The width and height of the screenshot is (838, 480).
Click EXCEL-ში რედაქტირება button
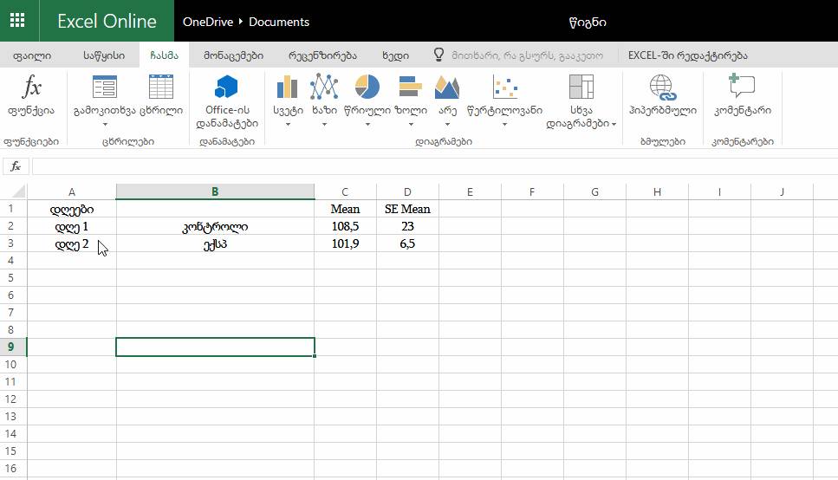coord(687,55)
